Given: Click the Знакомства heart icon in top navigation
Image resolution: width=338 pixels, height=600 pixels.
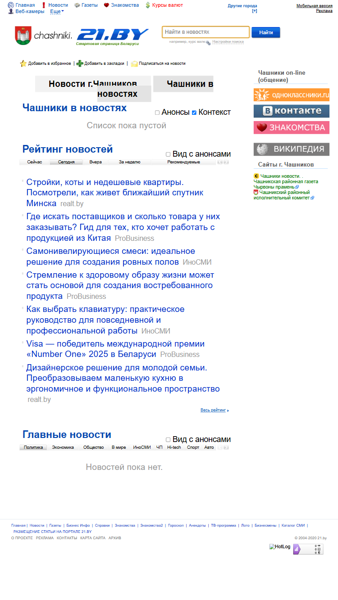Looking at the screenshot, I should [x=106, y=5].
